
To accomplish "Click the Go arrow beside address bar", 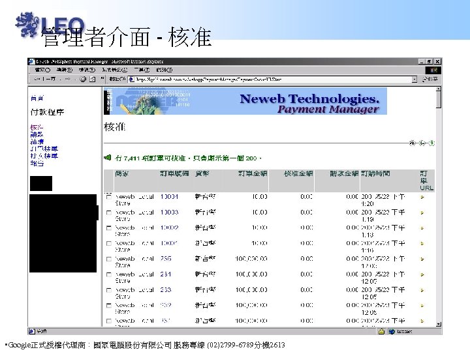I will coord(430,79).
